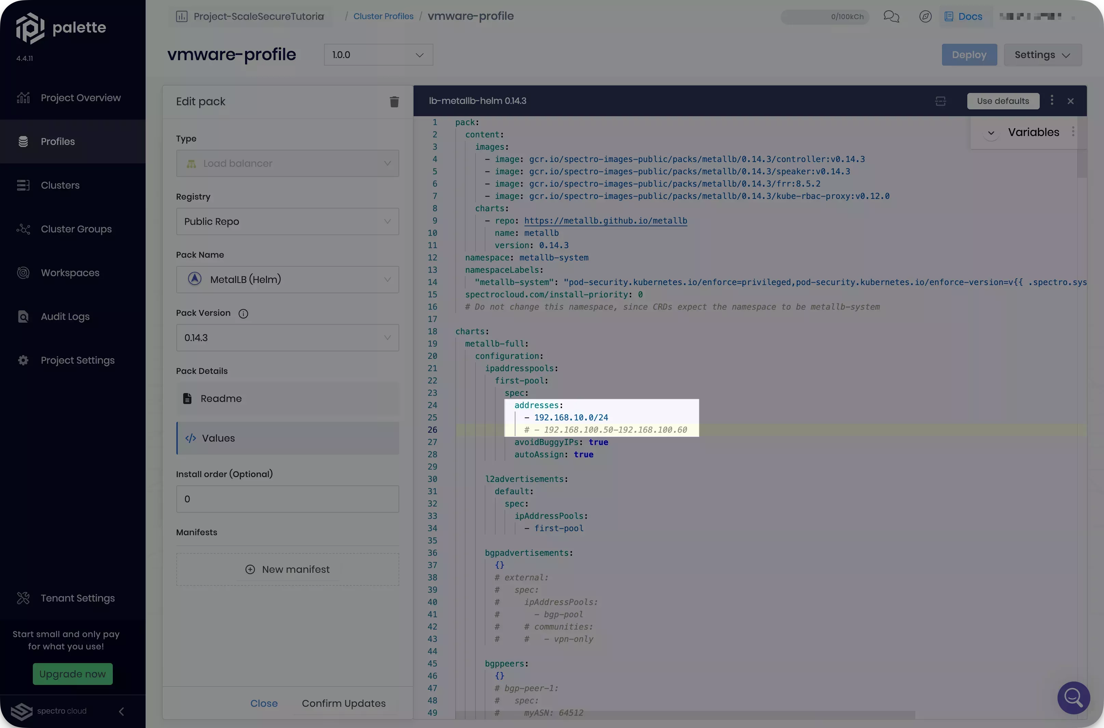Open Clusters section

click(x=72, y=185)
